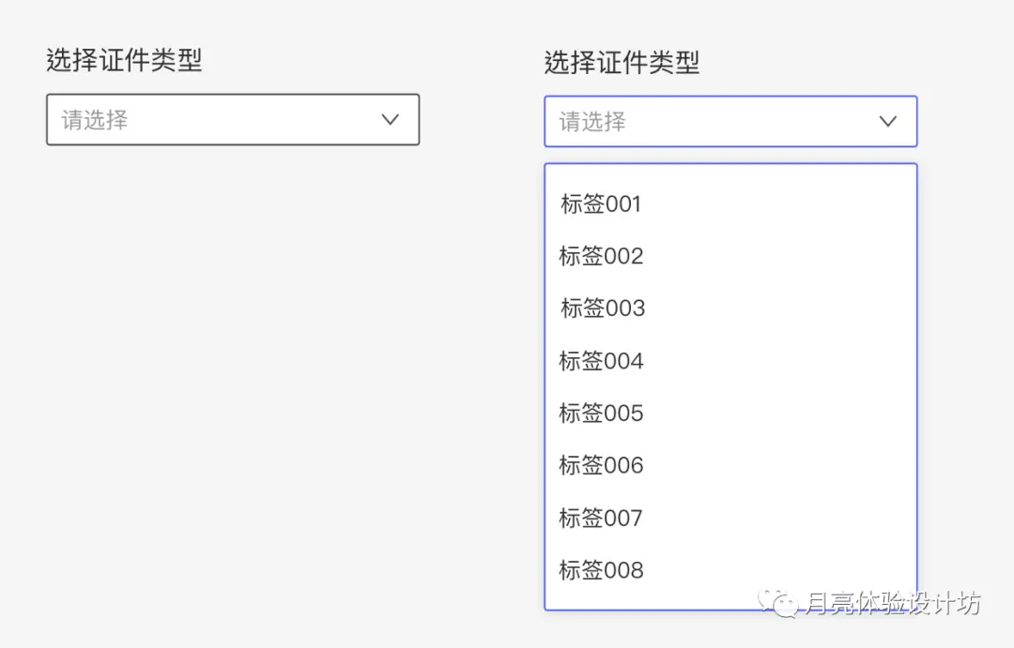Click the blue-bordered 请选择 dropdown field
This screenshot has height=648, width=1014.
[730, 122]
